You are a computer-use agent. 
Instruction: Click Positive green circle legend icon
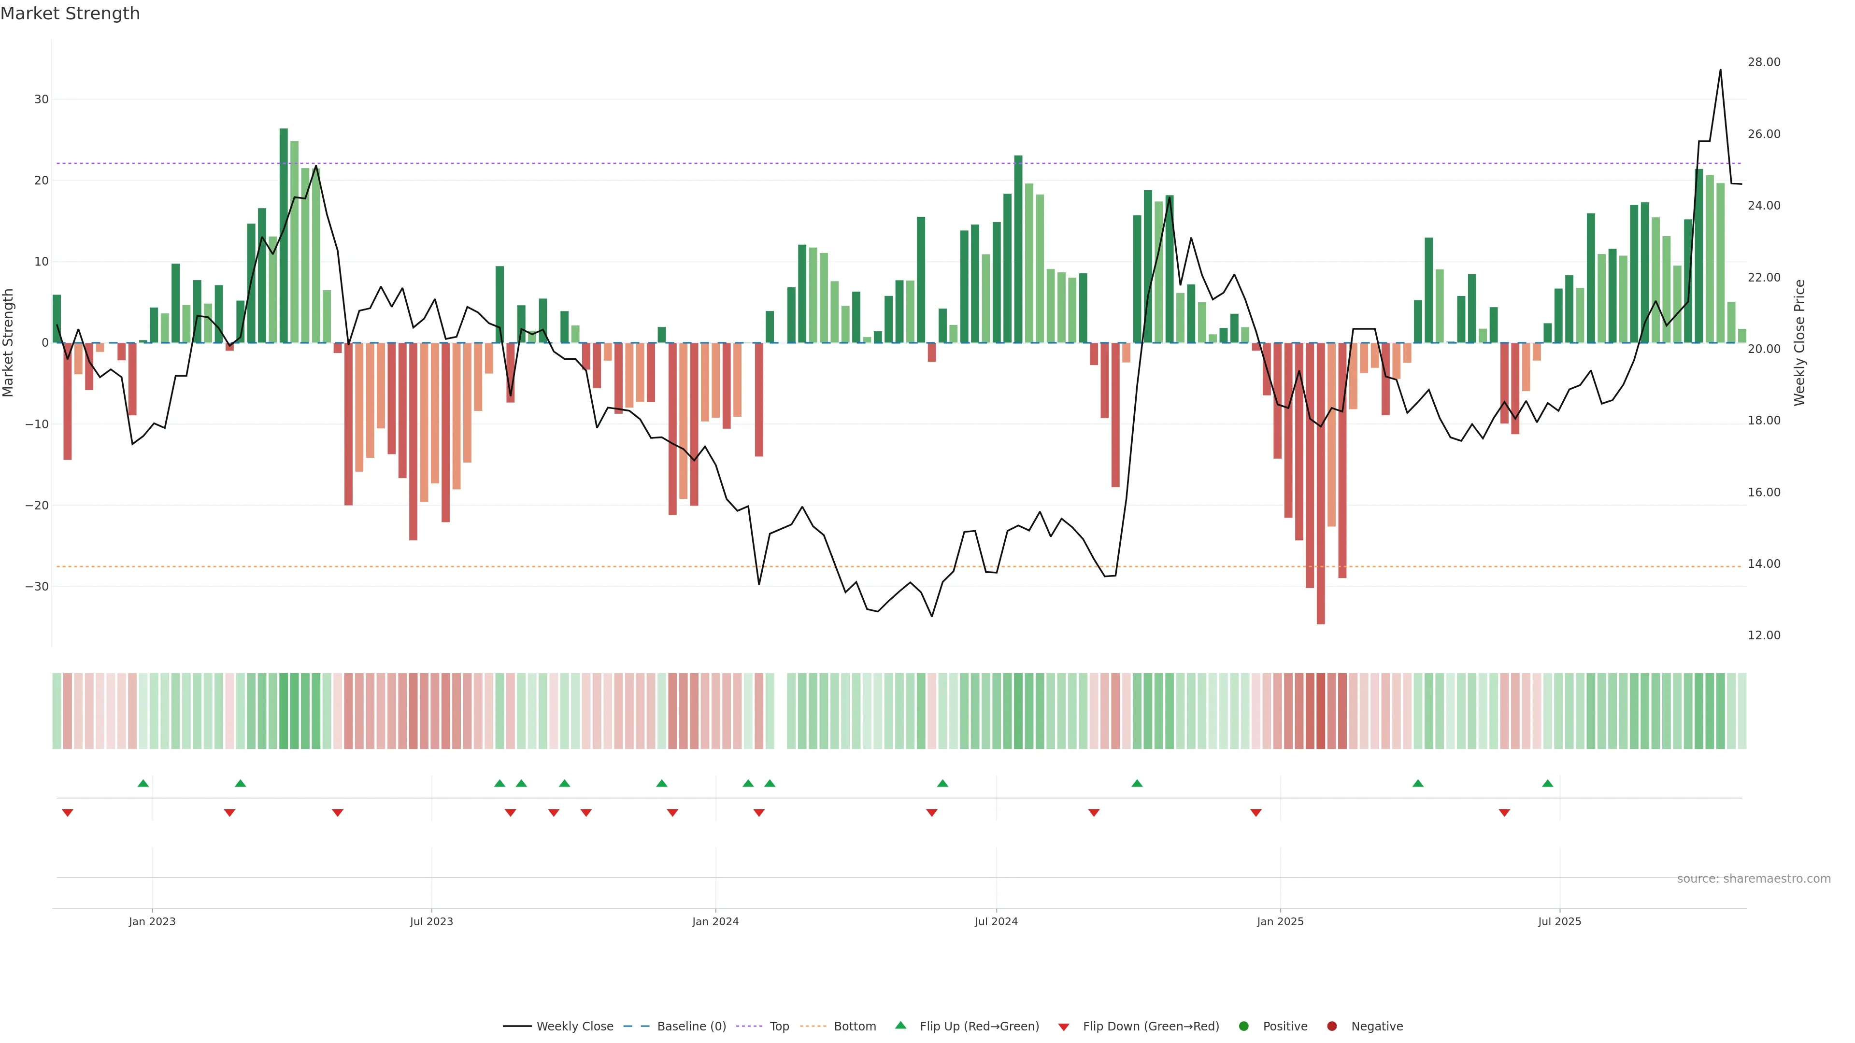pos(1243,1027)
